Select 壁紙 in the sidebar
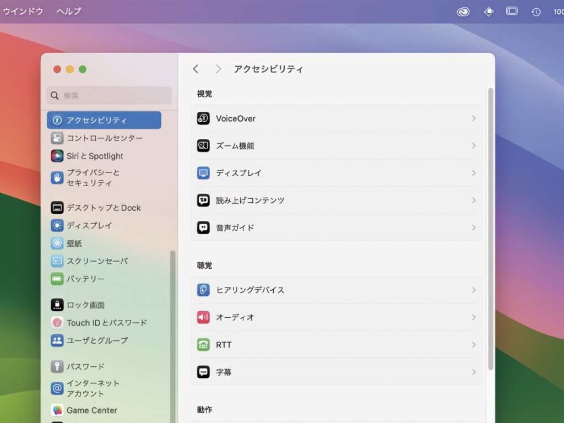The width and height of the screenshot is (564, 423). 104,243
